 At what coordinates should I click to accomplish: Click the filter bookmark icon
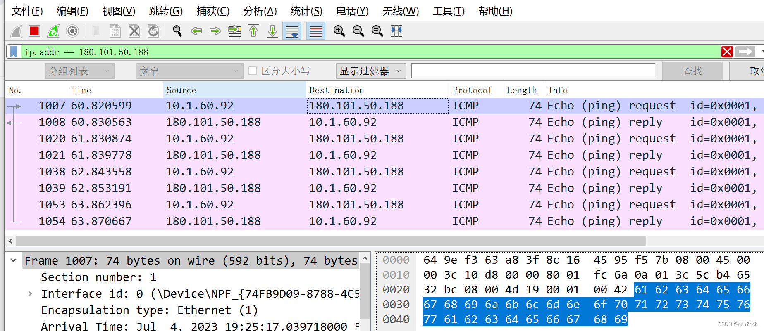(x=14, y=52)
